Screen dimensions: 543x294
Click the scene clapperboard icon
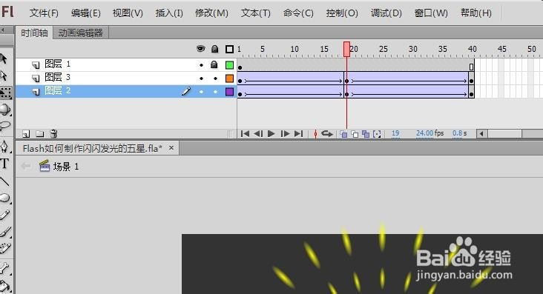45,166
